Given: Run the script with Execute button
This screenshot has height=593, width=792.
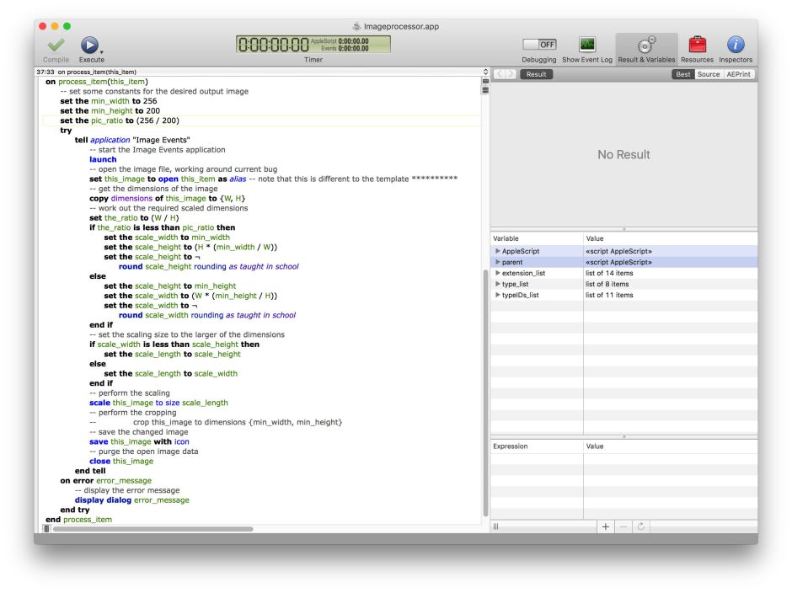Looking at the screenshot, I should (x=89, y=45).
